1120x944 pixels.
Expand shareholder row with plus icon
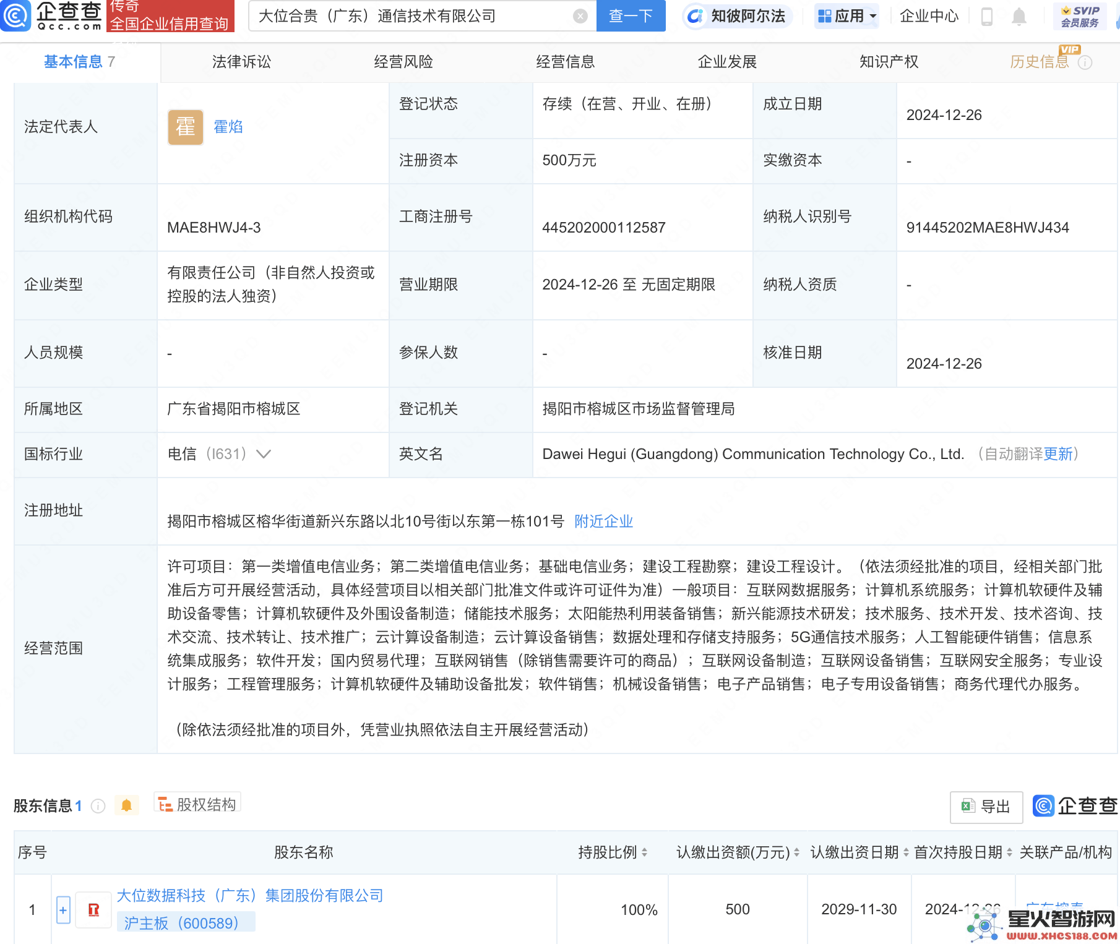coord(63,910)
